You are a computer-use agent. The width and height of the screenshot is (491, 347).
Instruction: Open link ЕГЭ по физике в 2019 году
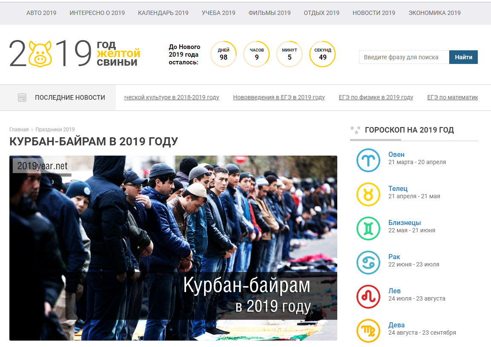[x=376, y=97]
